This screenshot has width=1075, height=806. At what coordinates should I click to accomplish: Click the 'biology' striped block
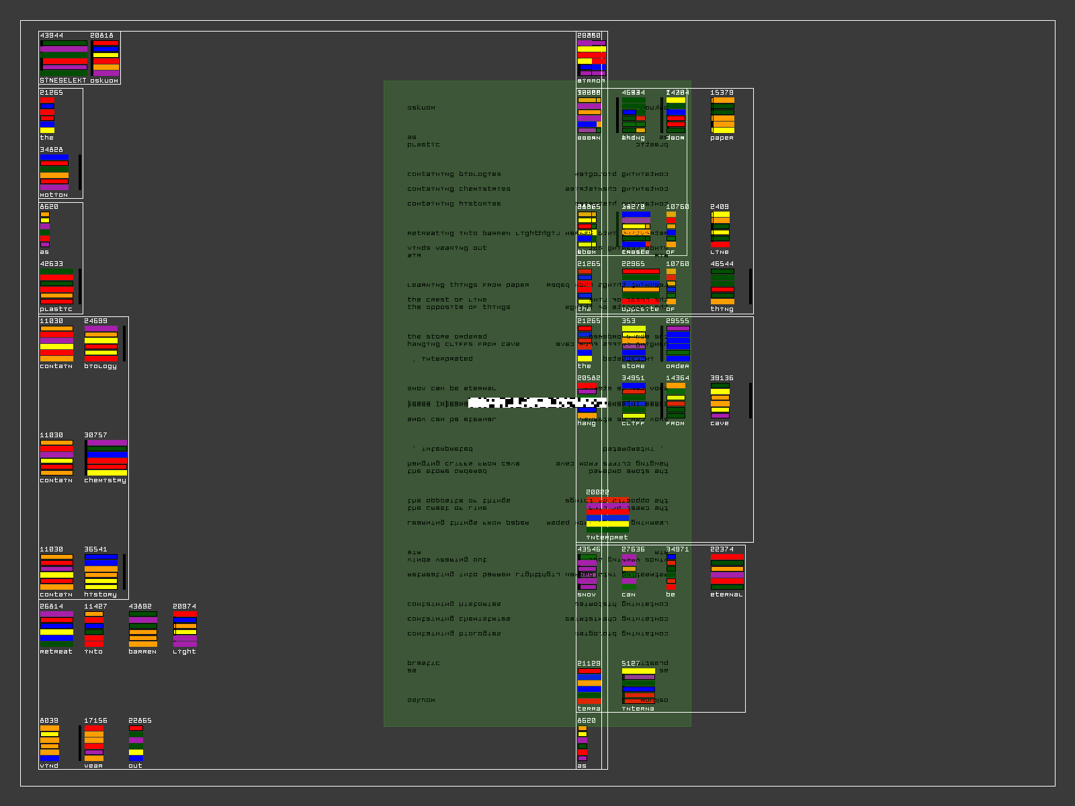pyautogui.click(x=101, y=343)
